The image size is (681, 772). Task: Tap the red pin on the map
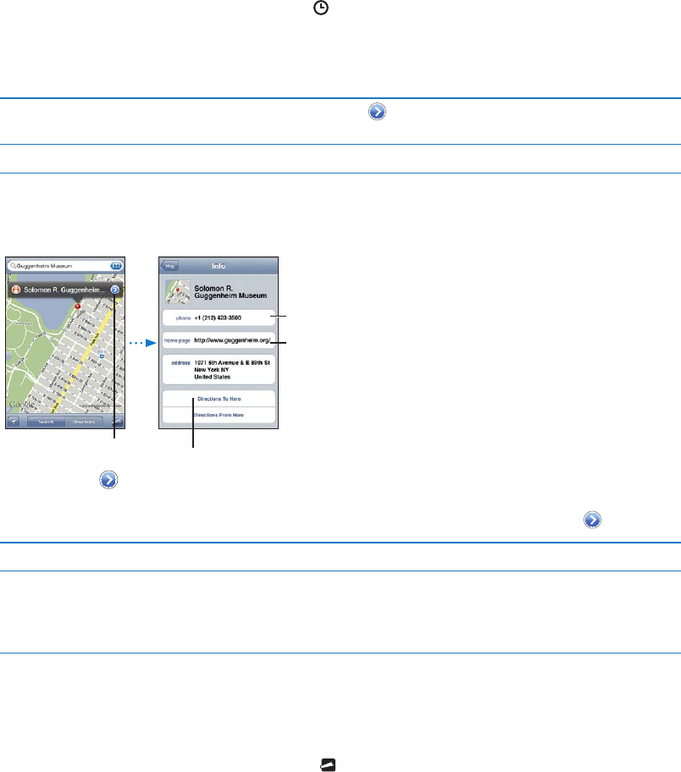pyautogui.click(x=77, y=306)
